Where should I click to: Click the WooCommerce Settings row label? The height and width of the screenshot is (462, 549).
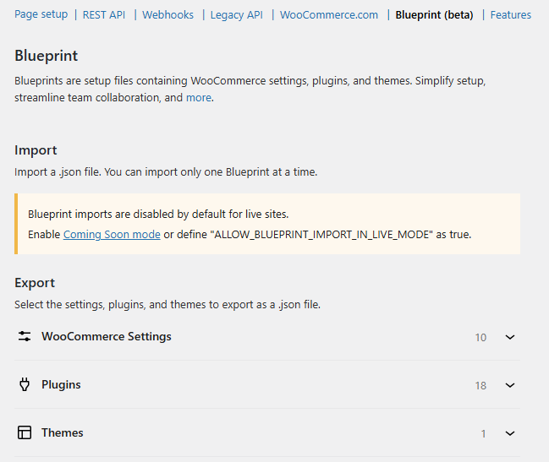[107, 336]
